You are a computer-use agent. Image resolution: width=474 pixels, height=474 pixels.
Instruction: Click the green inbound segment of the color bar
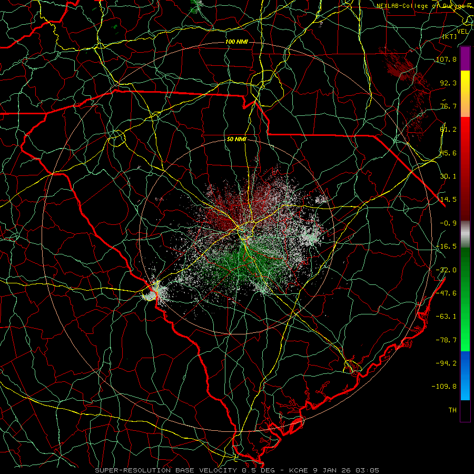click(465, 299)
